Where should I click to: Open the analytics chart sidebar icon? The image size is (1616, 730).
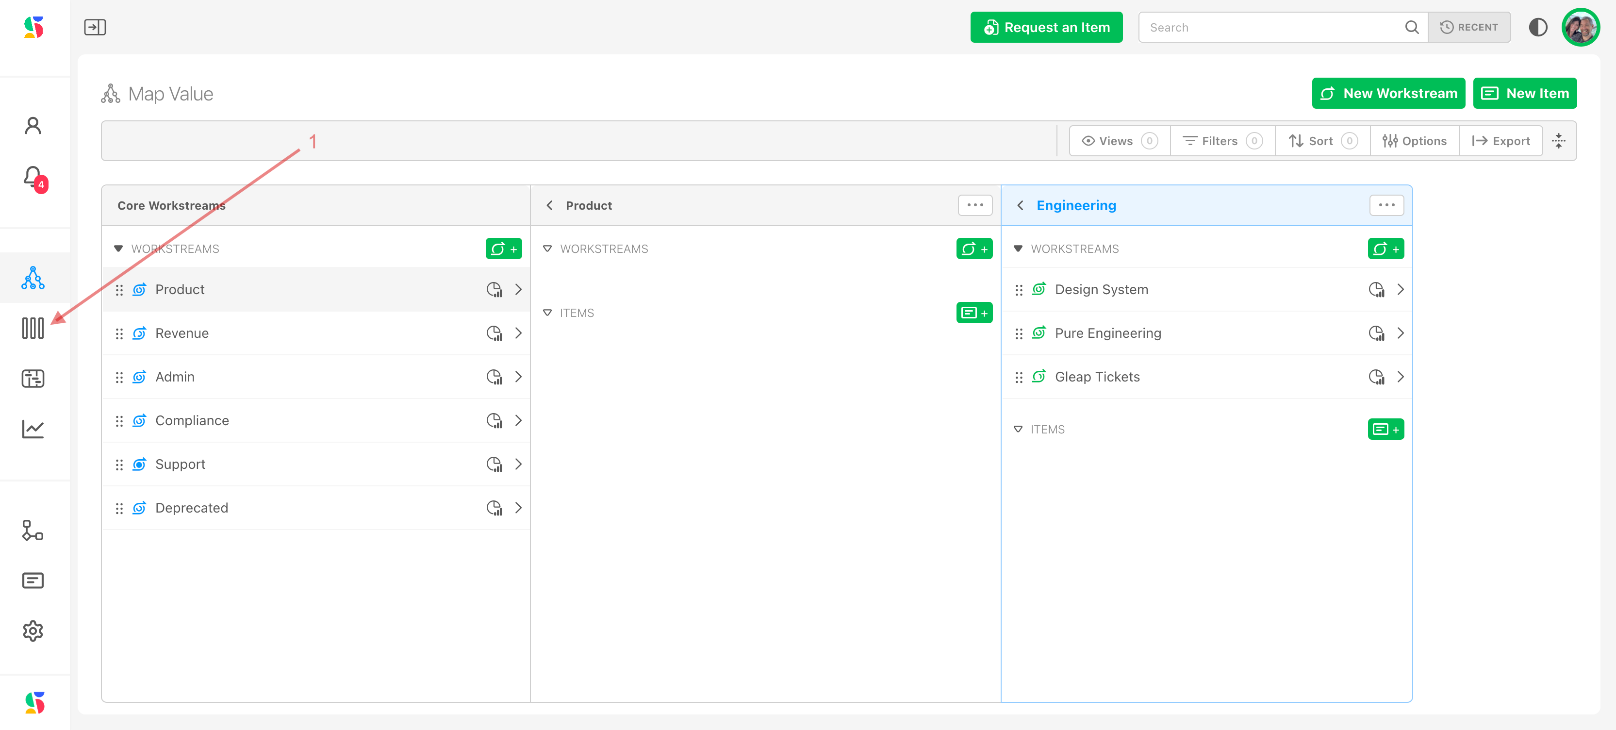point(33,429)
